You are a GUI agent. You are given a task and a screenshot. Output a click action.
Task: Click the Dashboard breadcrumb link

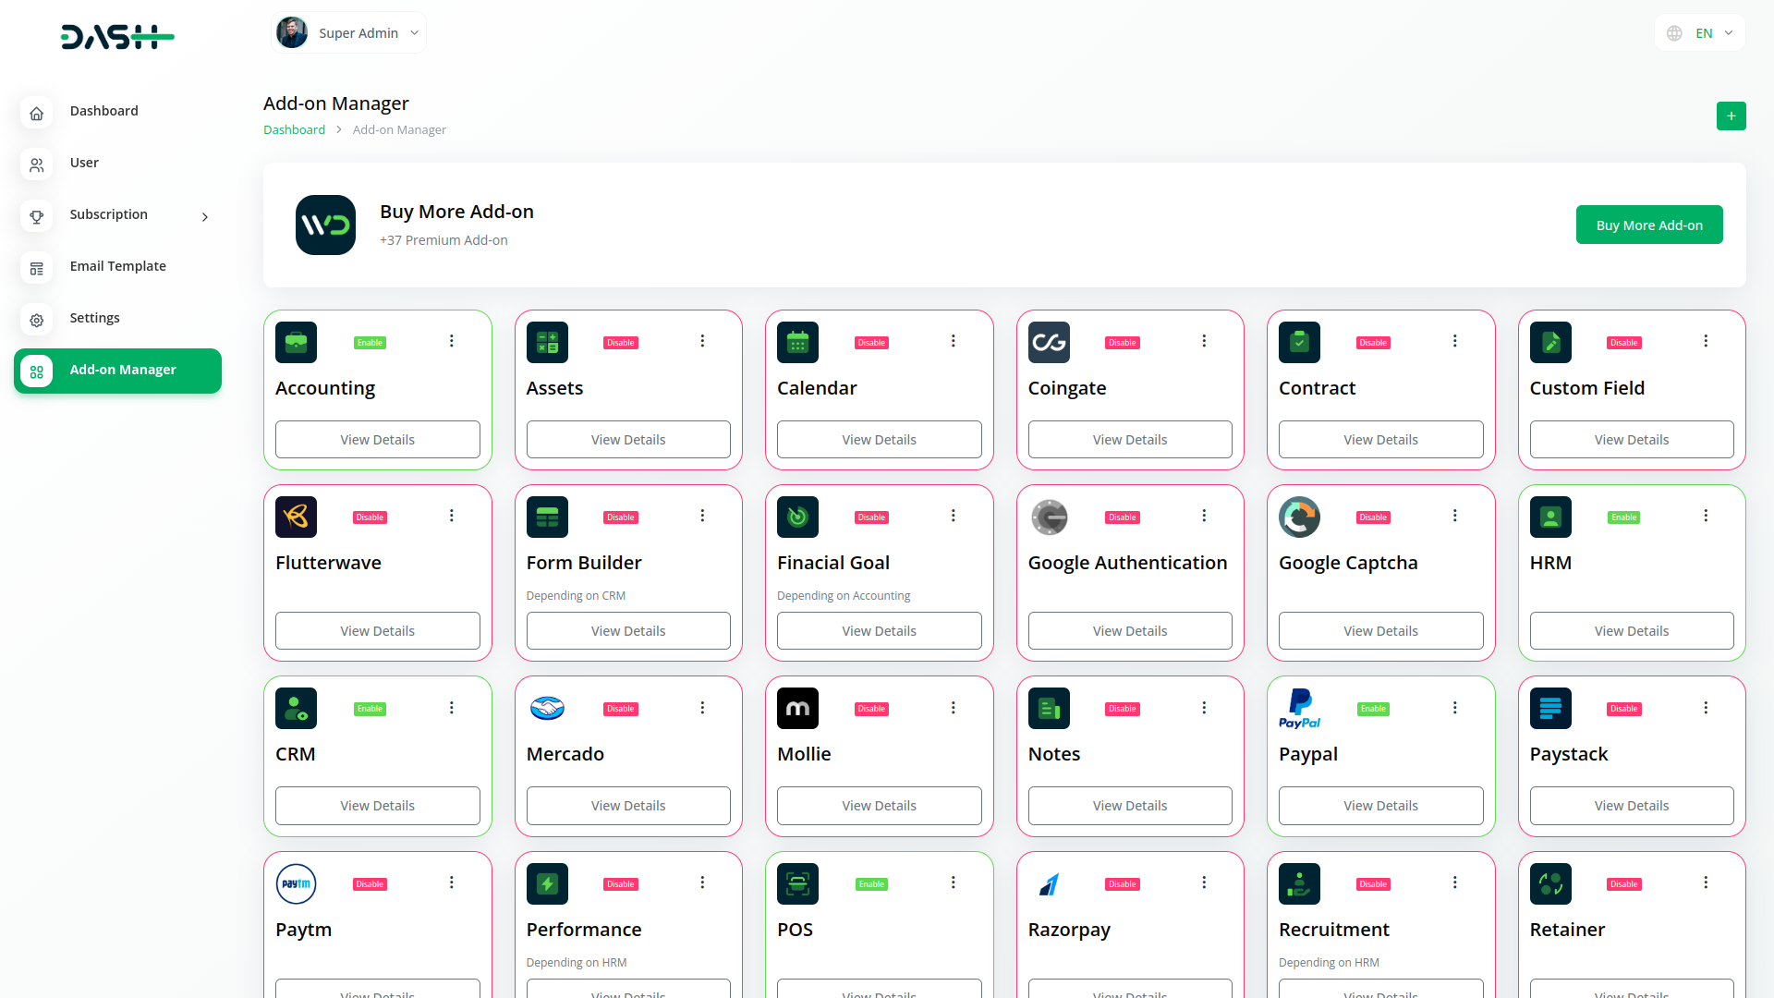coord(294,129)
